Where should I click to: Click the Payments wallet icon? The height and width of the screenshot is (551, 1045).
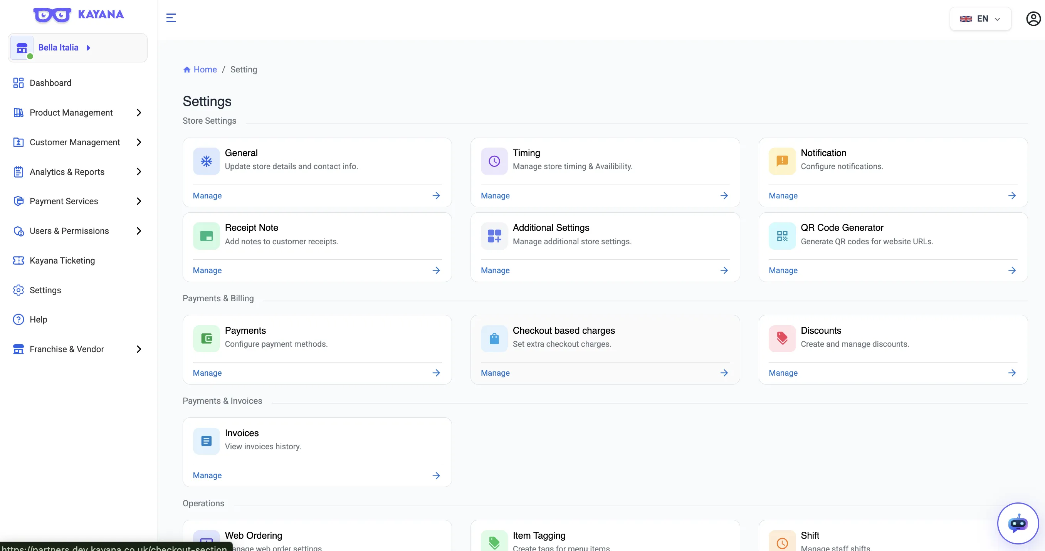point(206,338)
